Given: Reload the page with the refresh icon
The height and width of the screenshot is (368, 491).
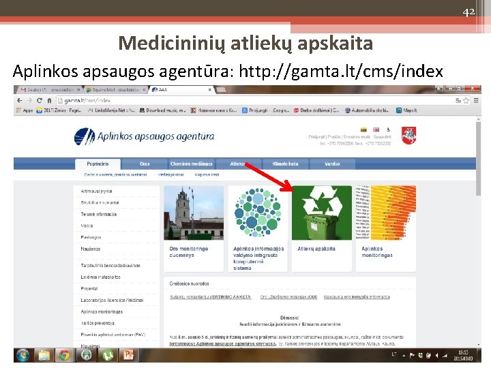Looking at the screenshot, I should click(x=40, y=100).
